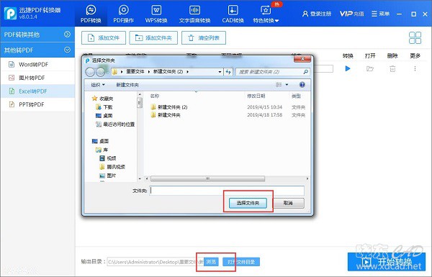Click 重要文件 in address breadcrumb
This screenshot has width=432, height=277.
tap(135, 72)
